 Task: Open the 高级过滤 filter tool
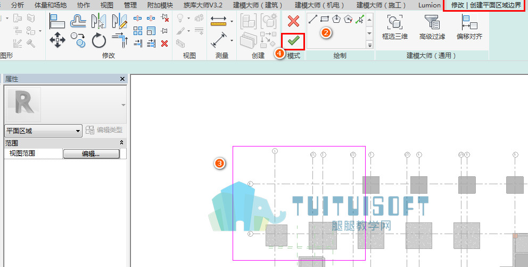pyautogui.click(x=432, y=27)
